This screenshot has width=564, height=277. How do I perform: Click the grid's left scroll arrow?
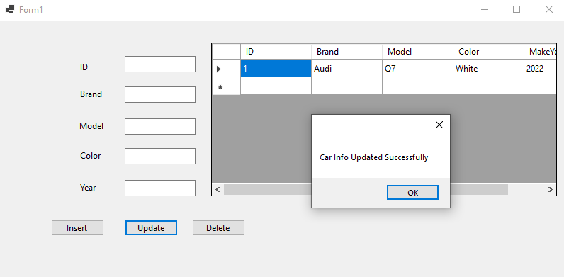[x=218, y=189]
